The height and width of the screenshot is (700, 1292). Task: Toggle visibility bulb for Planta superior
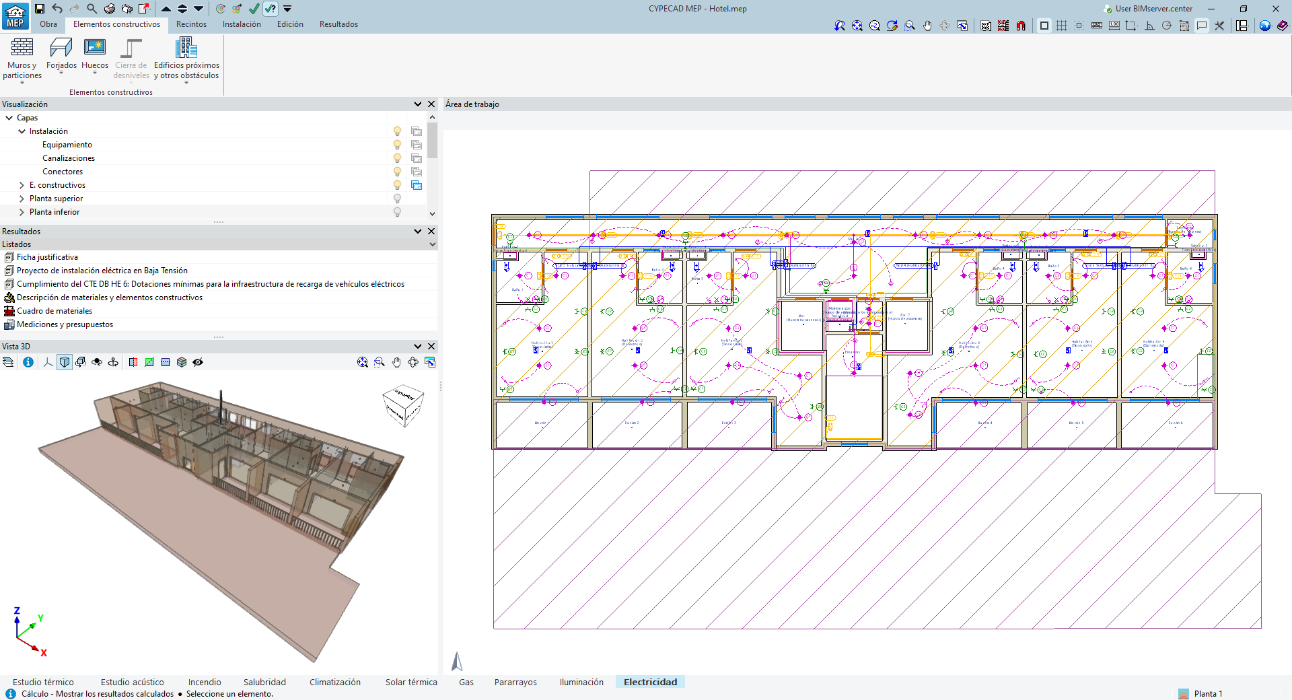397,199
